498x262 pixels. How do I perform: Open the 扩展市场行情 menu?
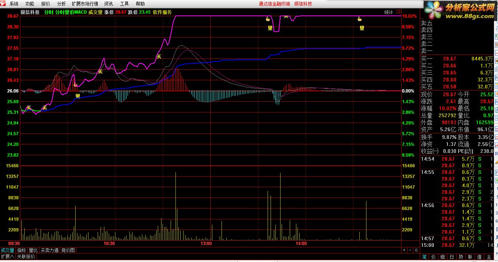point(85,4)
